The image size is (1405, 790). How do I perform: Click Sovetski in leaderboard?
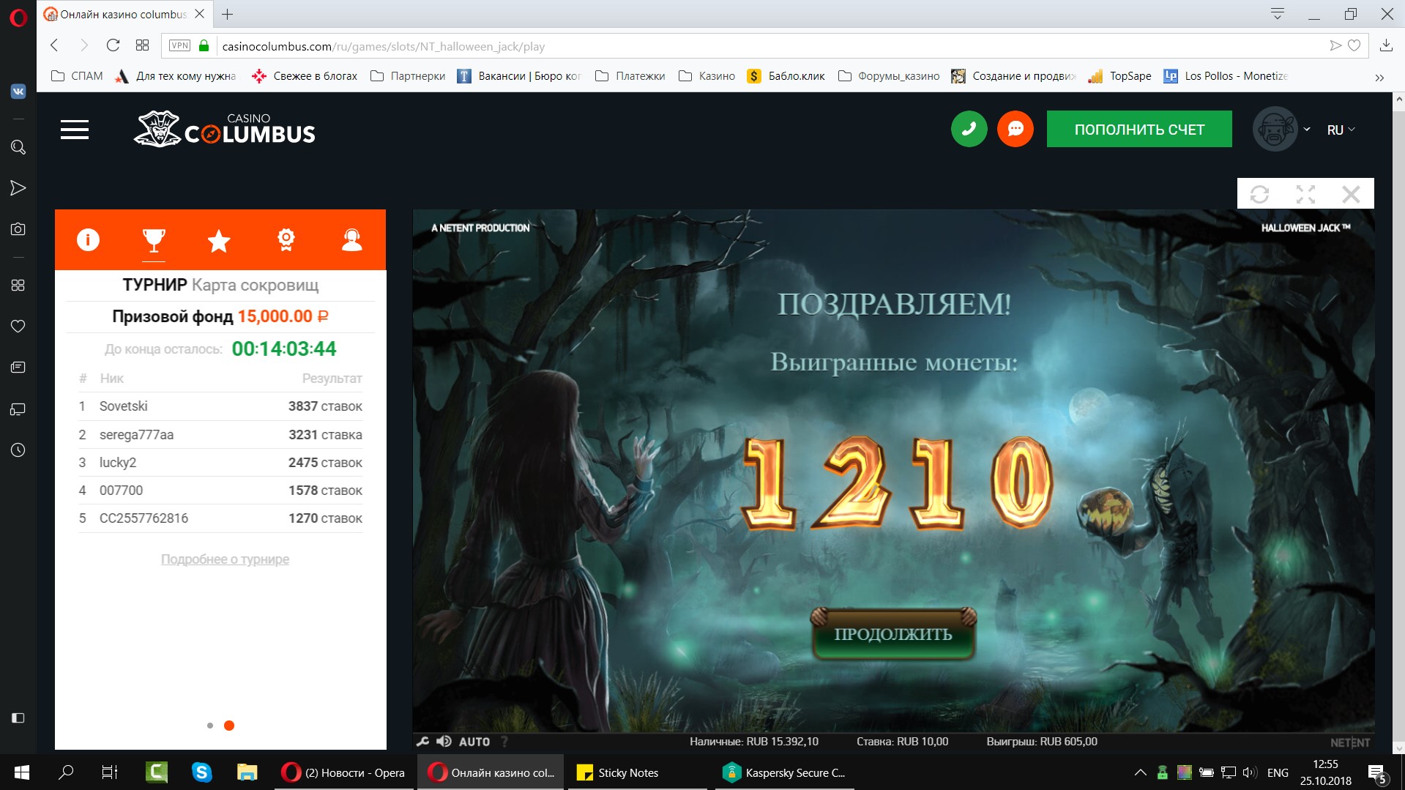(124, 406)
